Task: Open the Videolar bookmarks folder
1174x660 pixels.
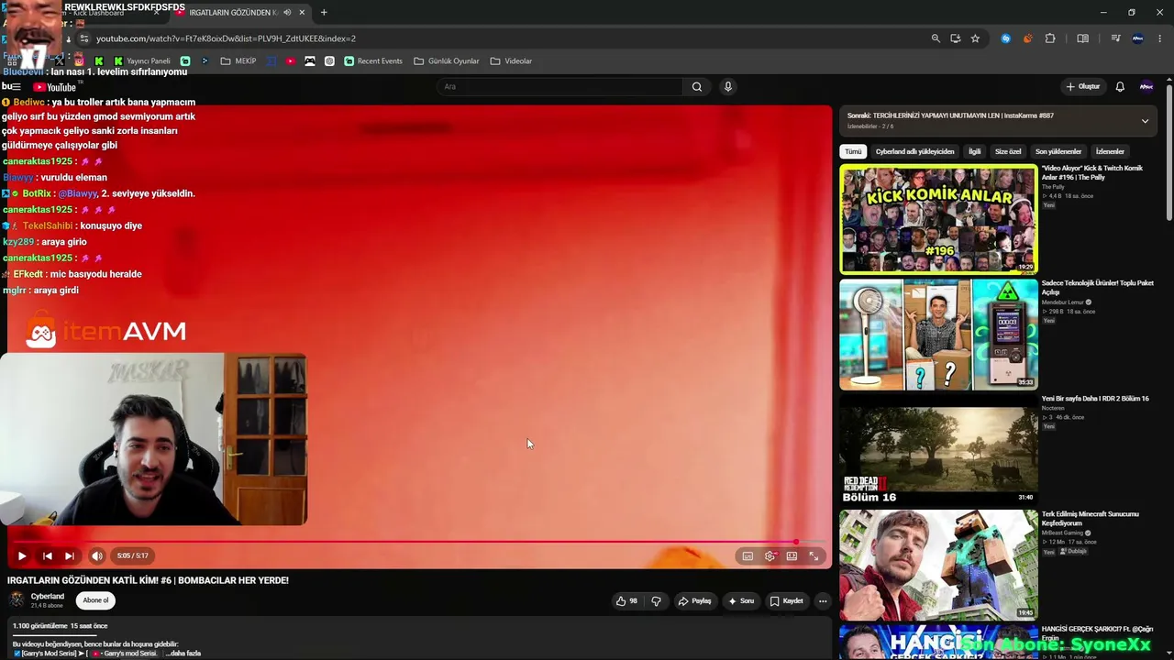Action: point(511,61)
